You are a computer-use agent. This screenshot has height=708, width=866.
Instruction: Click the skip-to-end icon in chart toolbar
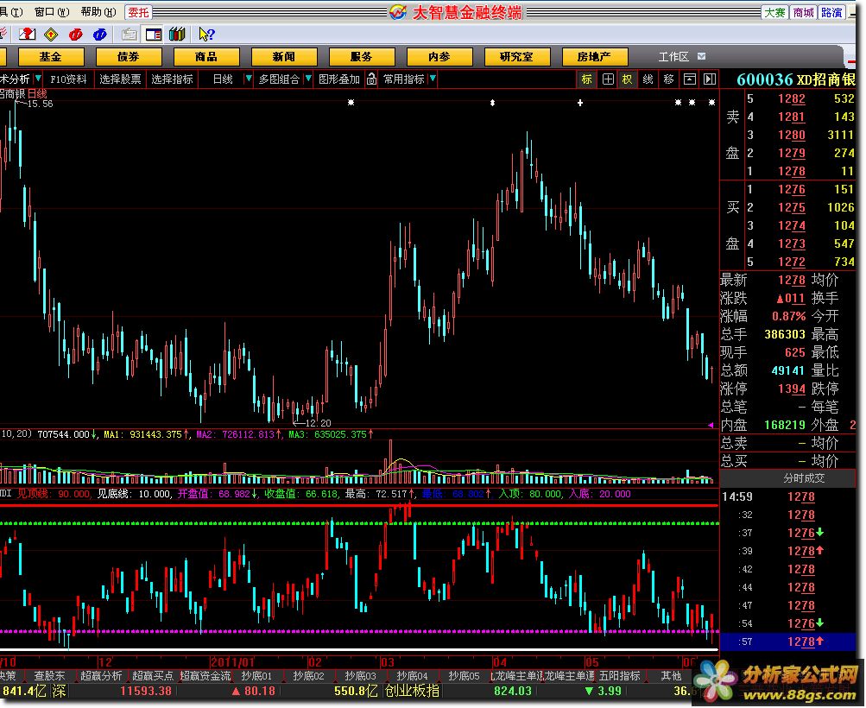pyautogui.click(x=710, y=79)
